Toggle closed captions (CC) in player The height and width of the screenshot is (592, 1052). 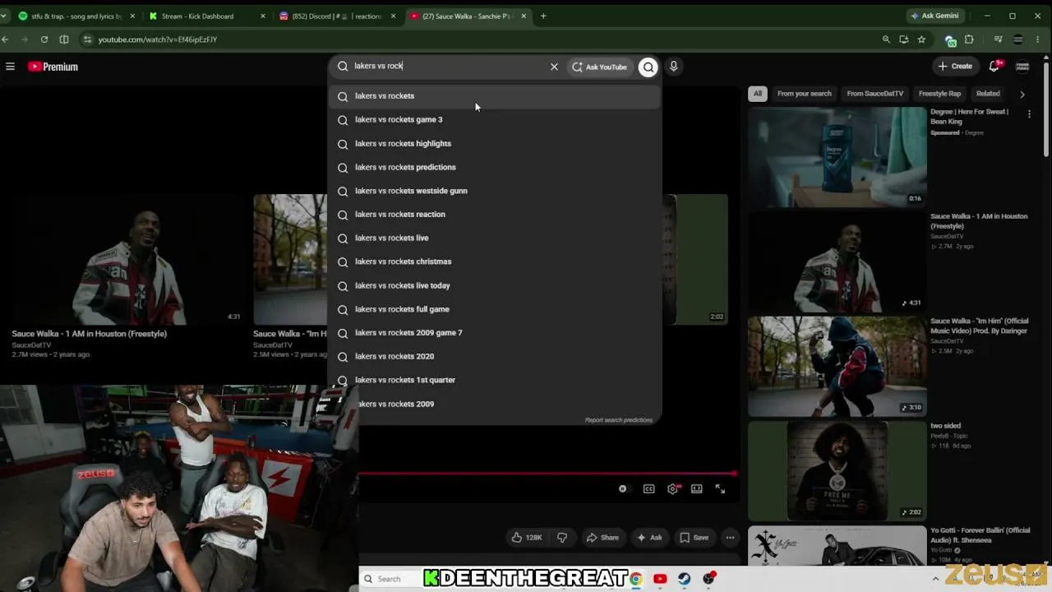pyautogui.click(x=648, y=489)
